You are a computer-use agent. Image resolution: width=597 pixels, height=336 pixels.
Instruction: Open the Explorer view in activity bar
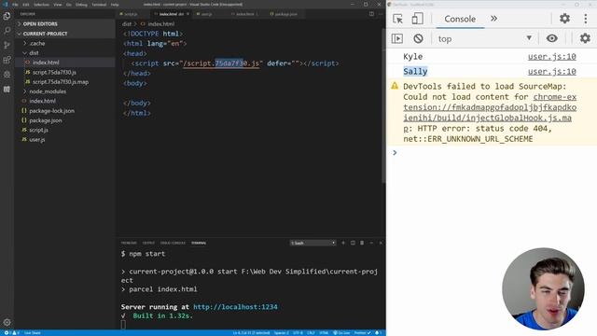7,16
